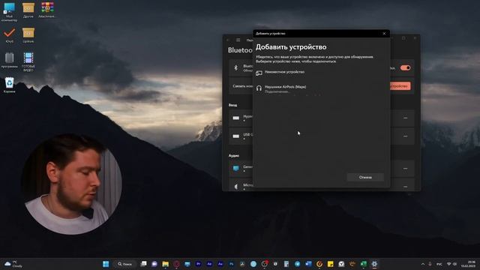Open Task View on the taskbar

click(x=143, y=264)
